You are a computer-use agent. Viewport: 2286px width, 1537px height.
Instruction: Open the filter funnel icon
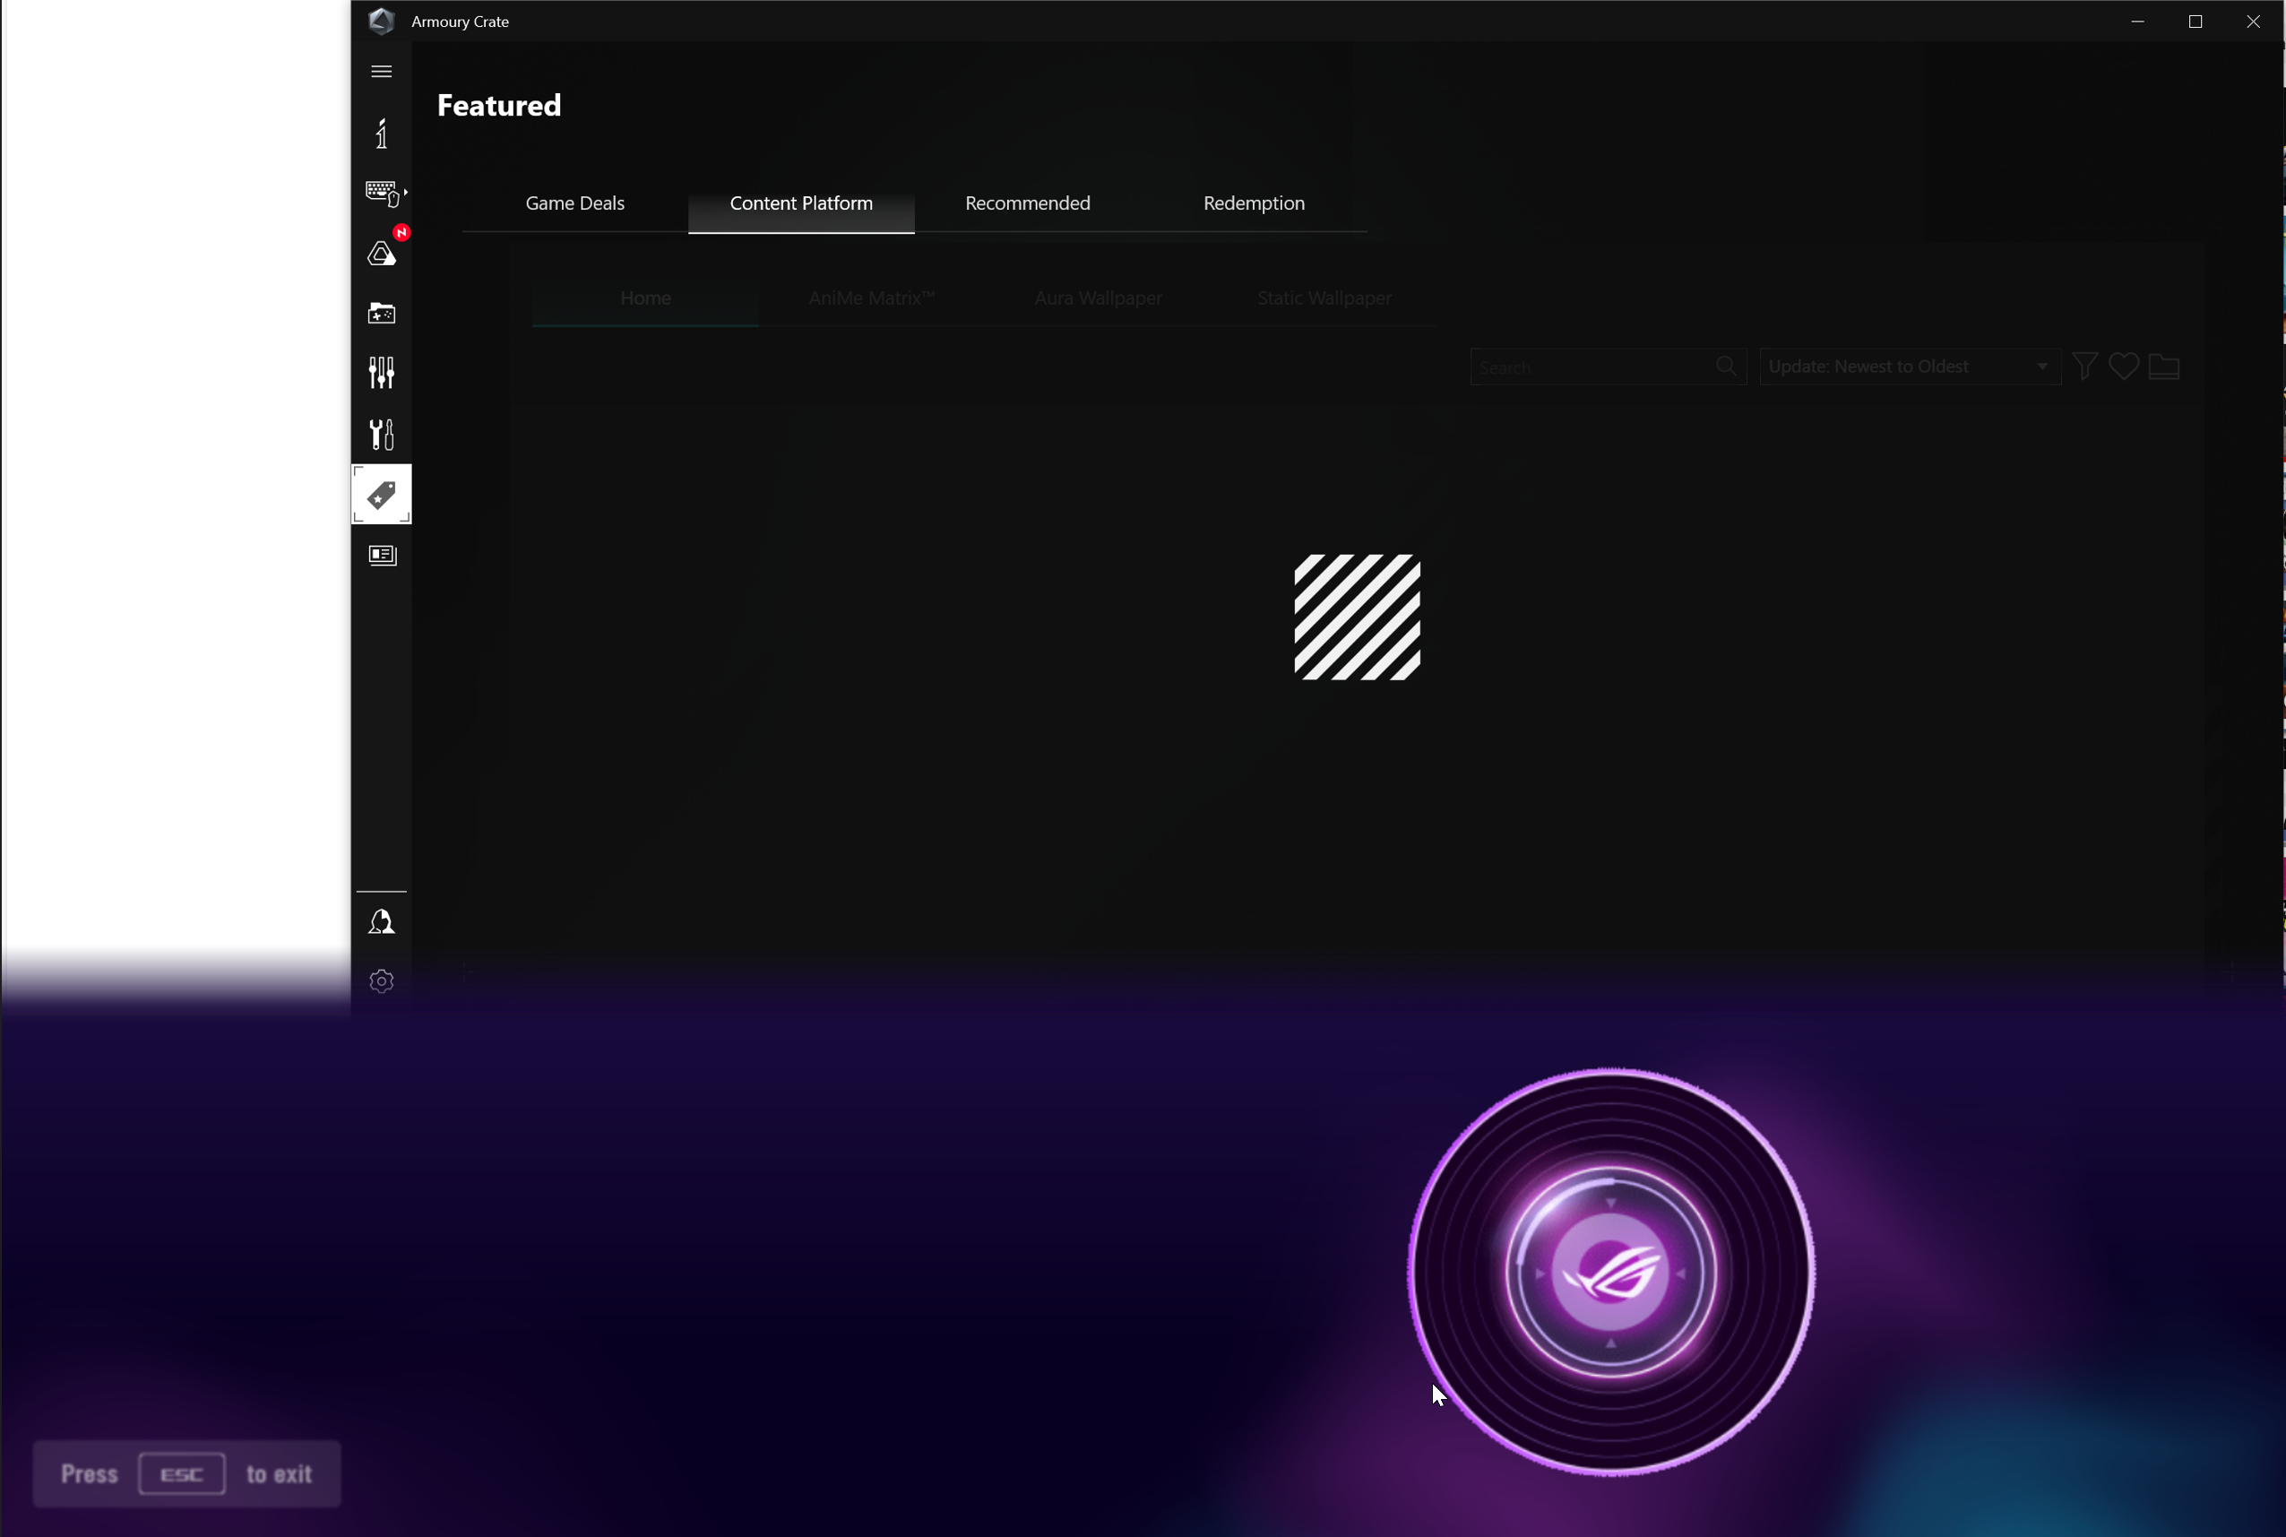tap(2084, 367)
